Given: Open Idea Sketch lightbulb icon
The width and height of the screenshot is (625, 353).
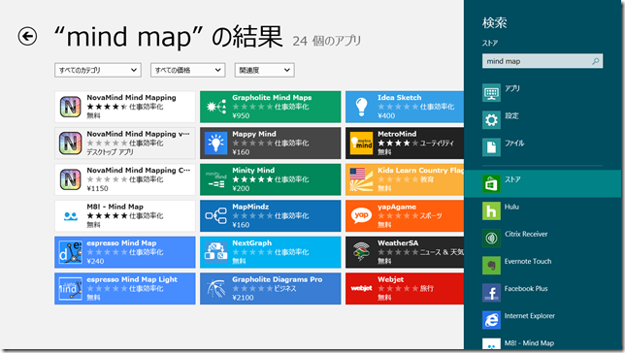Looking at the screenshot, I should coord(362,107).
